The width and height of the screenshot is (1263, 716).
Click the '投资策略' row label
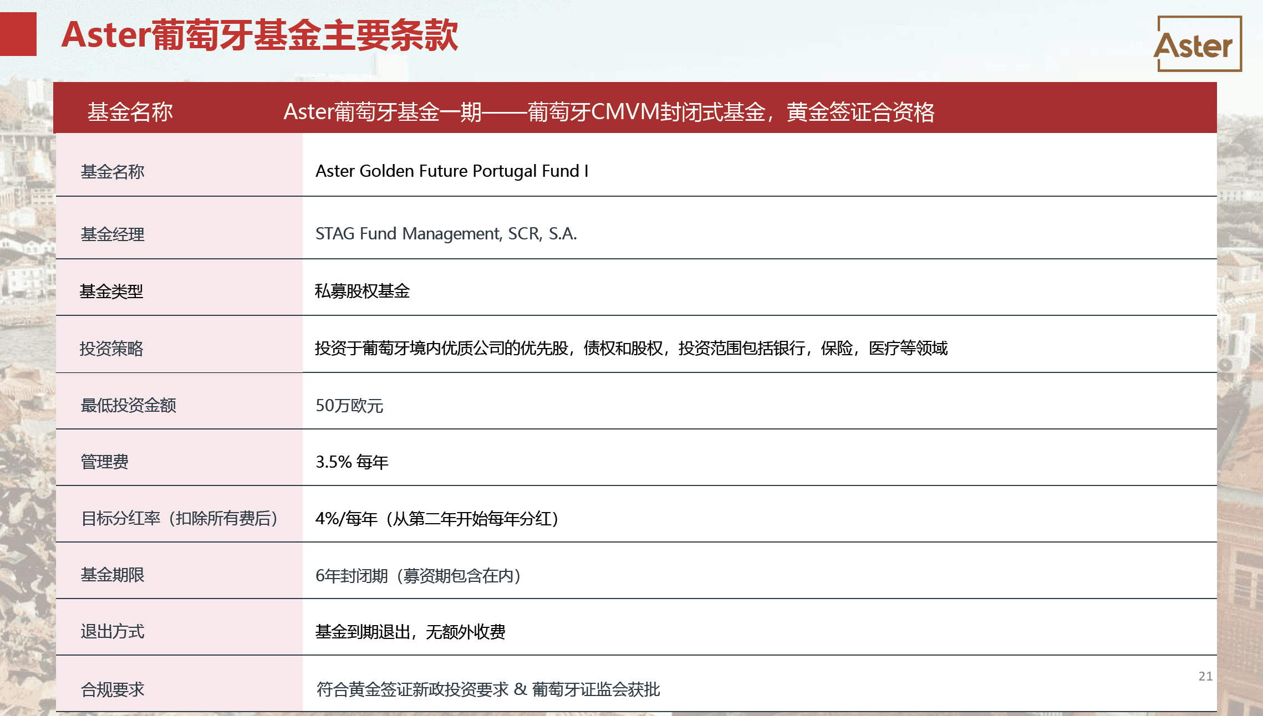(111, 349)
